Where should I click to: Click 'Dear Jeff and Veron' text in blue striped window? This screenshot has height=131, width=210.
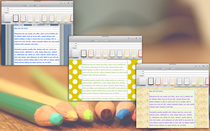pos(21,28)
